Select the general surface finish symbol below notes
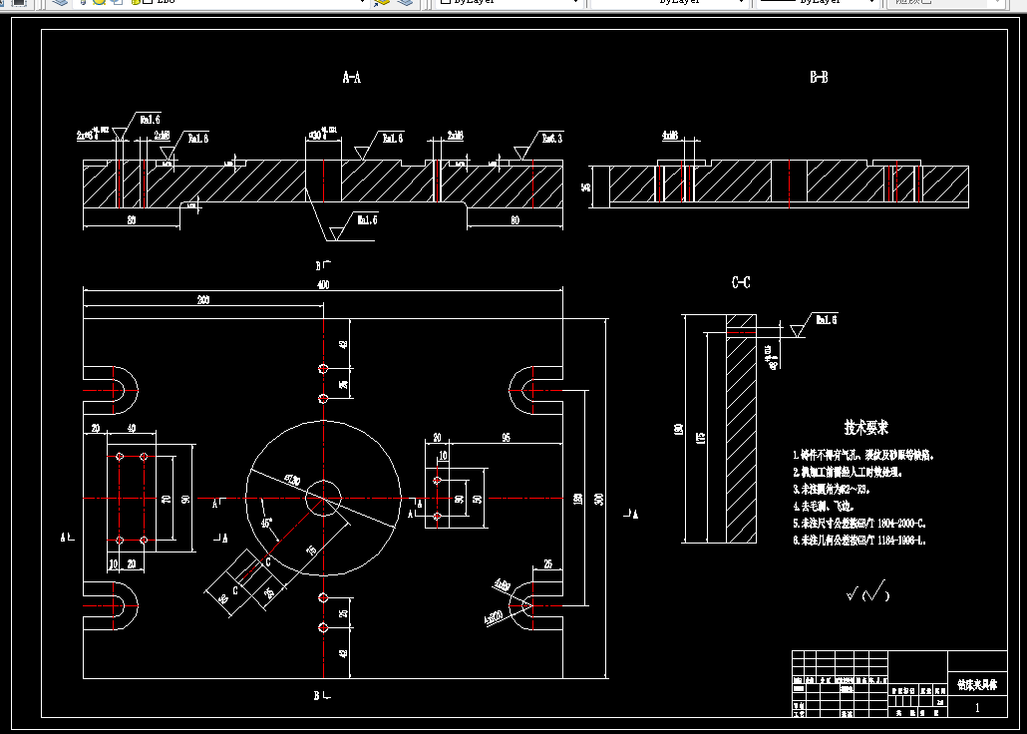The image size is (1027, 734). click(x=867, y=590)
